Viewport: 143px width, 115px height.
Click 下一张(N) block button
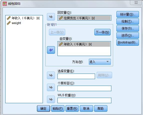[102, 32]
